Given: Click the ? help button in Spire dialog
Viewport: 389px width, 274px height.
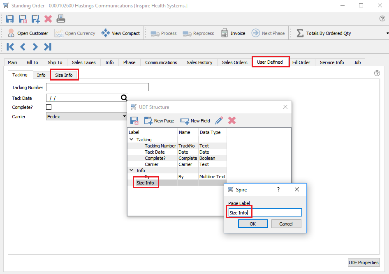Looking at the screenshot, I should point(278,189).
